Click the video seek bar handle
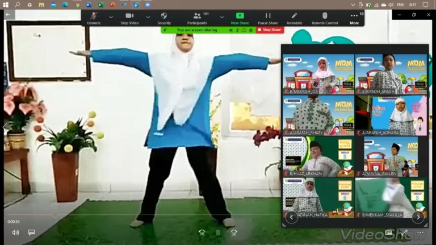 click(x=54, y=215)
